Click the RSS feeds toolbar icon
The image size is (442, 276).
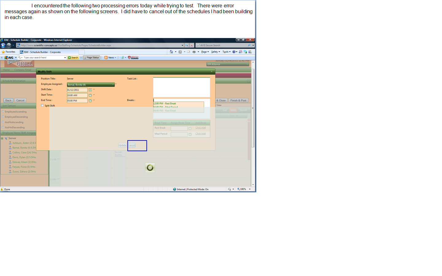[x=180, y=52]
